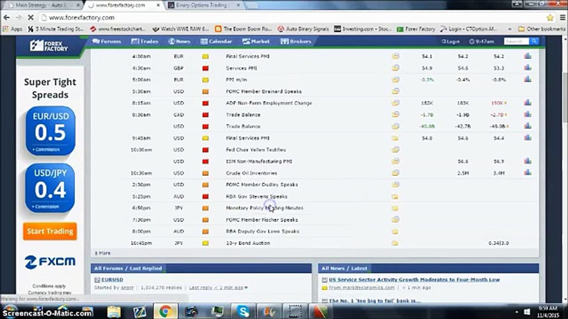The width and height of the screenshot is (568, 319).
Task: Open the Auto Binary Signals bookmark
Action: pos(303,29)
